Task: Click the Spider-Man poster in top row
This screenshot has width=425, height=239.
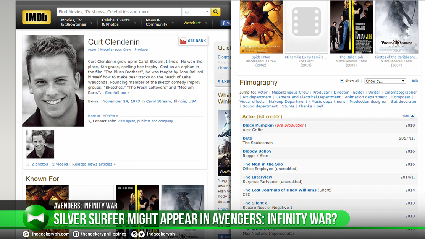Action: pos(261,27)
